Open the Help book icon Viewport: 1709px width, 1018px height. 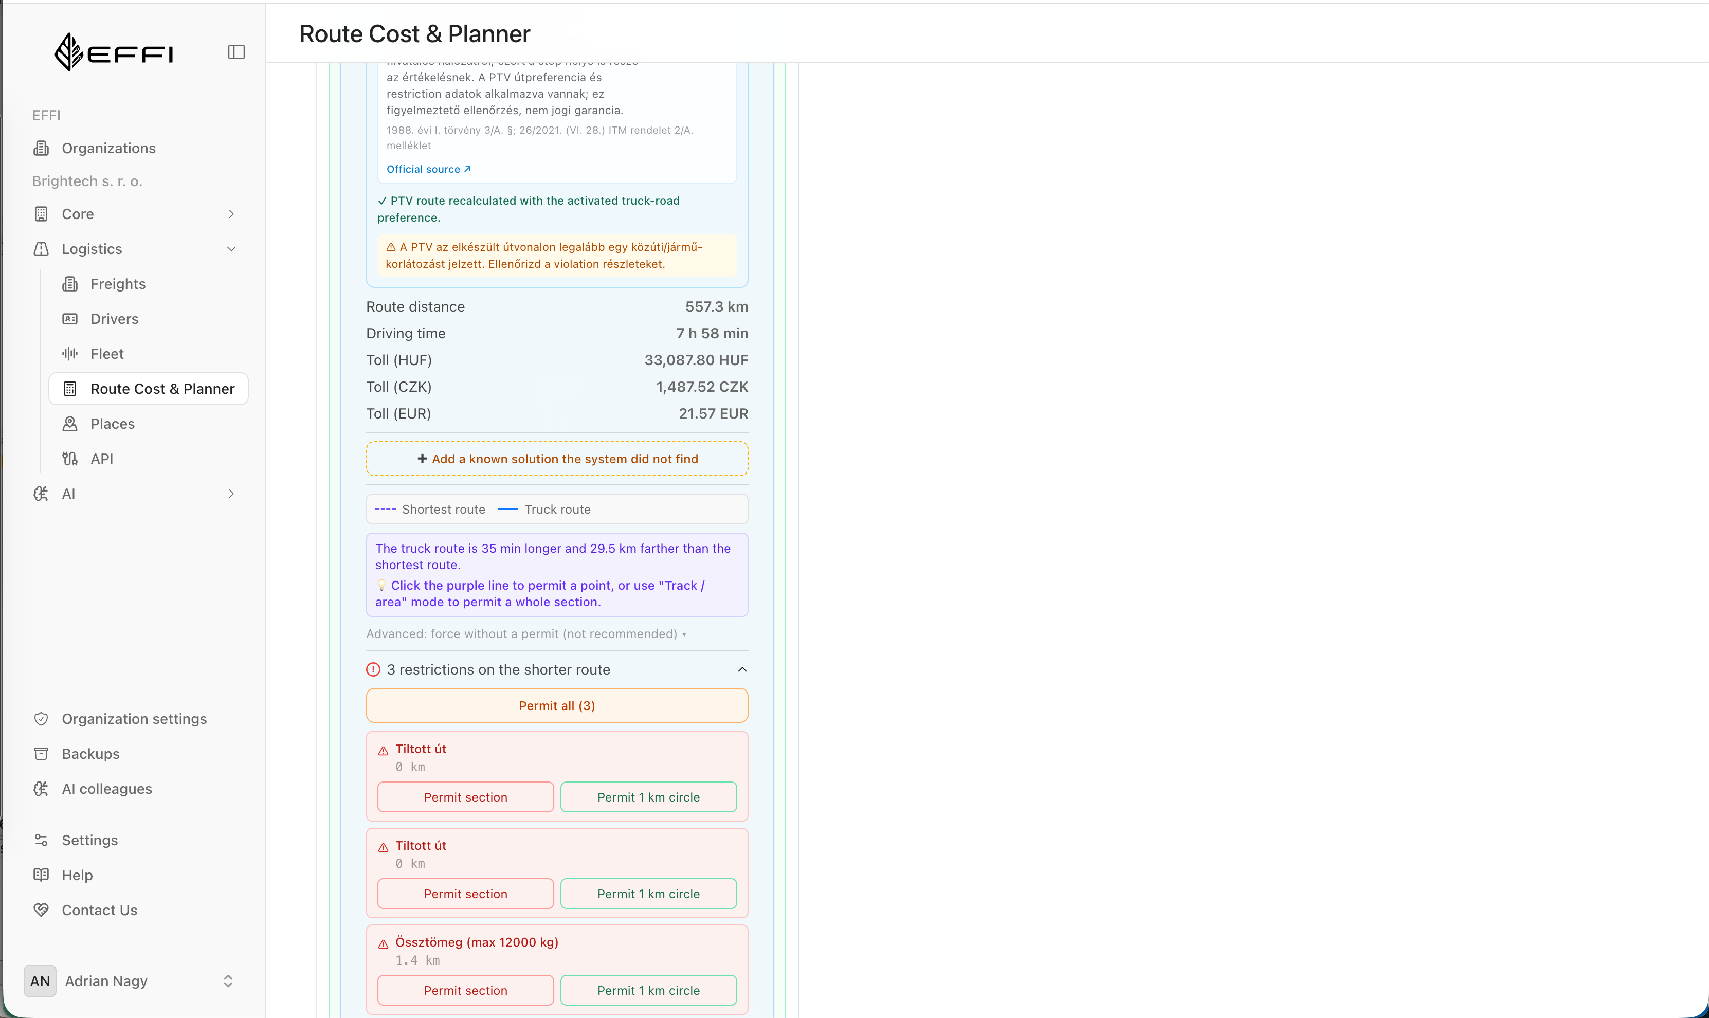(x=41, y=875)
